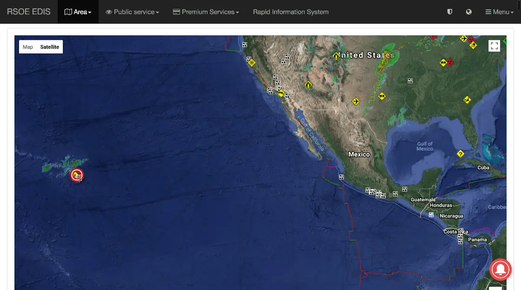Click the yellow diamond marker below the top-right red marker
The height and width of the screenshot is (290, 521).
tap(473, 45)
